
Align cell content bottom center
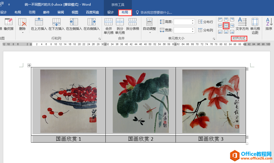click(x=226, y=32)
